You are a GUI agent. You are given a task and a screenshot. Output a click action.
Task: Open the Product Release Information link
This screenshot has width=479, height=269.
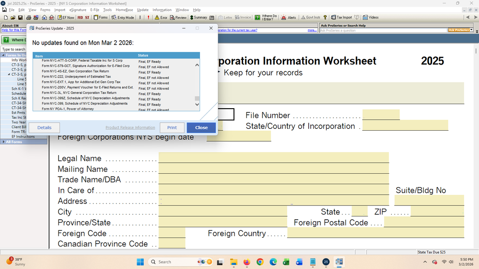(x=130, y=128)
